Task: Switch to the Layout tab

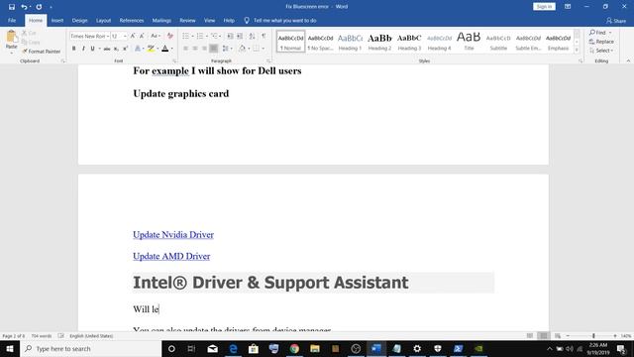Action: 103,20
